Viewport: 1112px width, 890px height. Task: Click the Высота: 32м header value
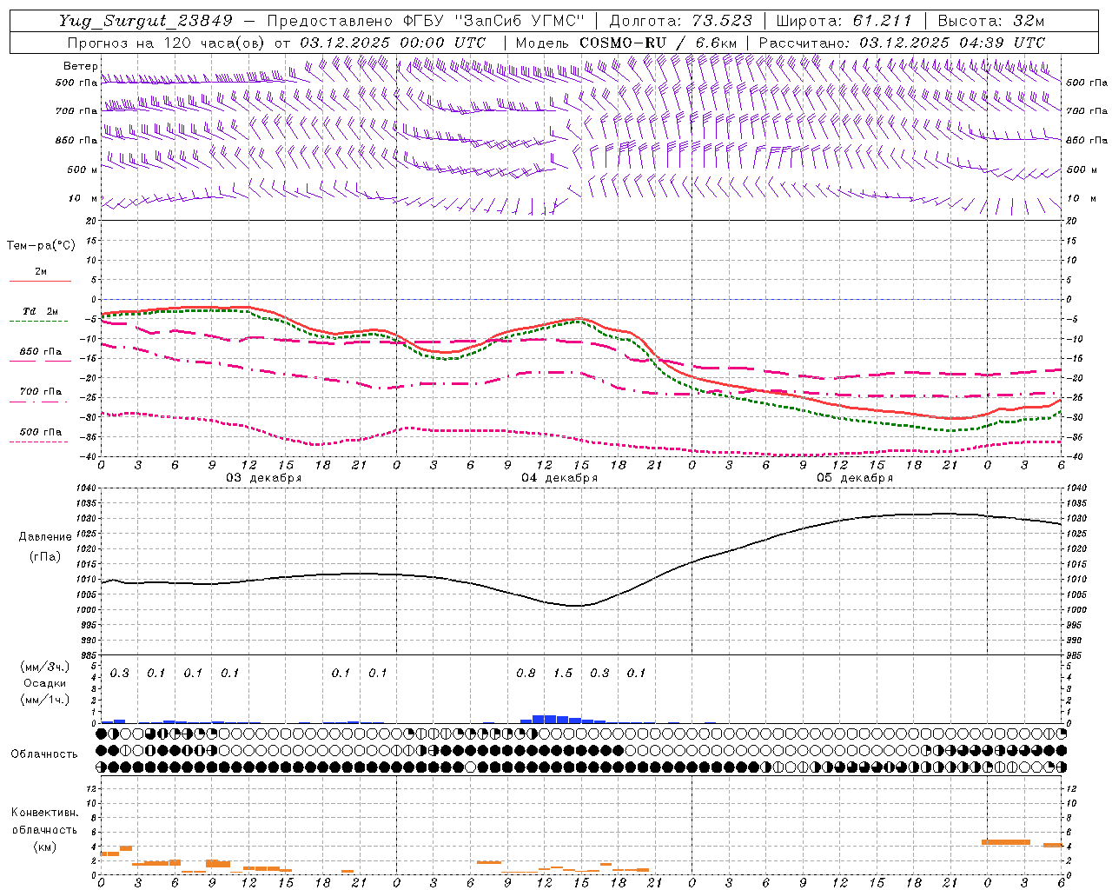point(990,21)
